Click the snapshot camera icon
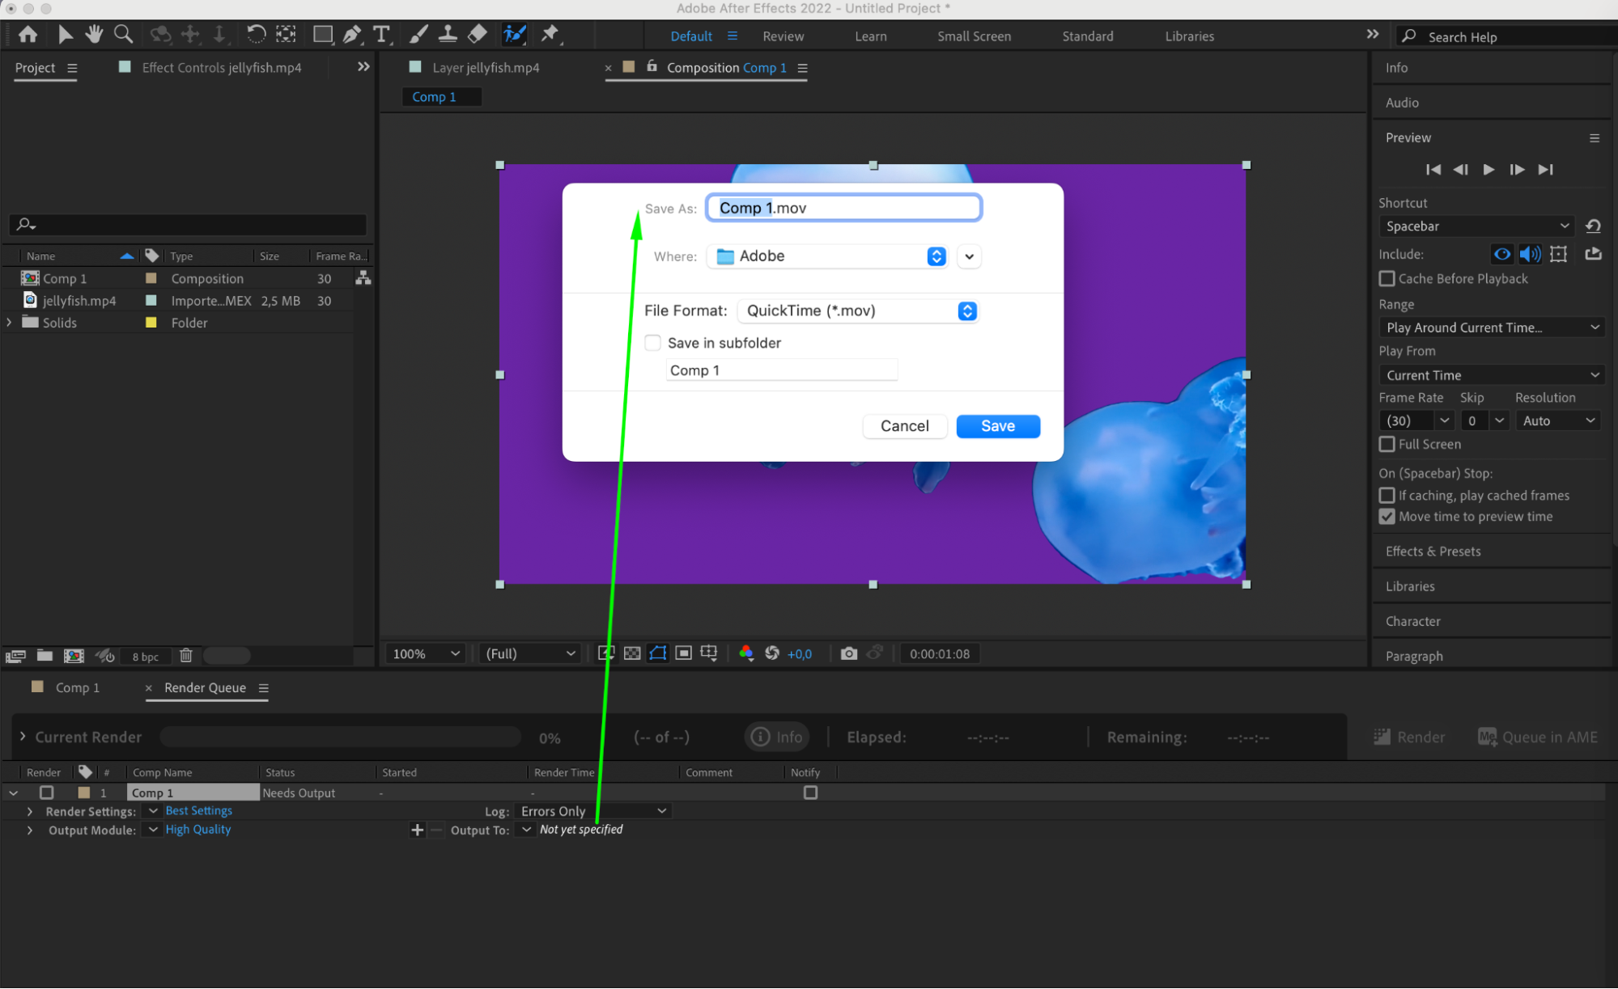Image resolution: width=1618 pixels, height=989 pixels. [x=848, y=653]
